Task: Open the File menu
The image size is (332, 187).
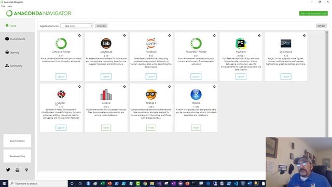Action: pyautogui.click(x=3, y=6)
